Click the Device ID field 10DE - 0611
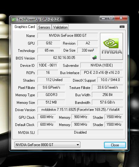Image resolution: width=139 pixels, height=167 pixels. [48, 65]
